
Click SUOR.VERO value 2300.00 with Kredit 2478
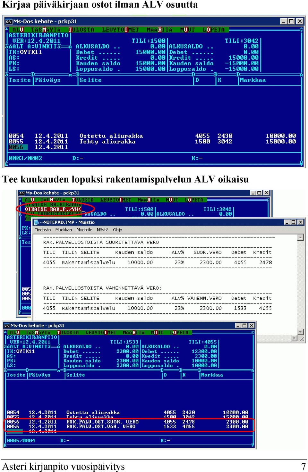[x=210, y=262]
